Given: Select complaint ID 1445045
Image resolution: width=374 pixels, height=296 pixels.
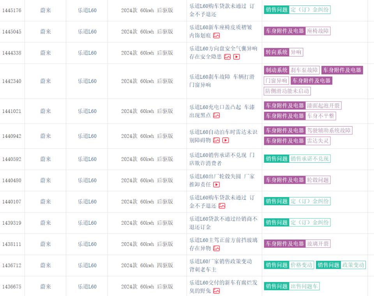Looking at the screenshot, I should click(x=12, y=32).
